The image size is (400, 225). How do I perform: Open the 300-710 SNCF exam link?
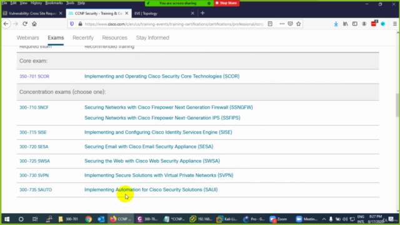click(34, 107)
